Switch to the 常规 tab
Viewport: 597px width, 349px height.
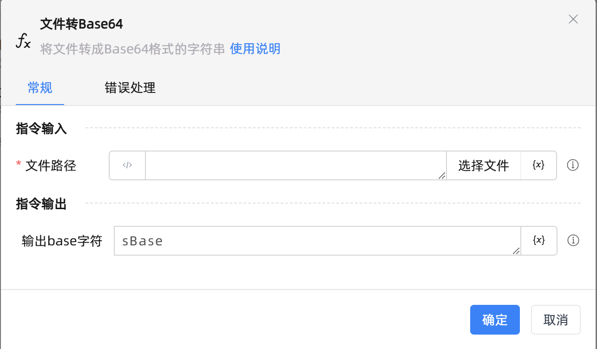coord(40,88)
